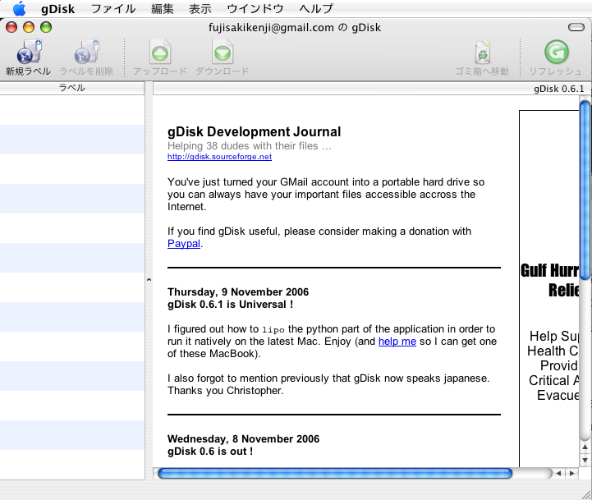The image size is (592, 500).
Task: Click the red close window button
Action: click(x=11, y=27)
